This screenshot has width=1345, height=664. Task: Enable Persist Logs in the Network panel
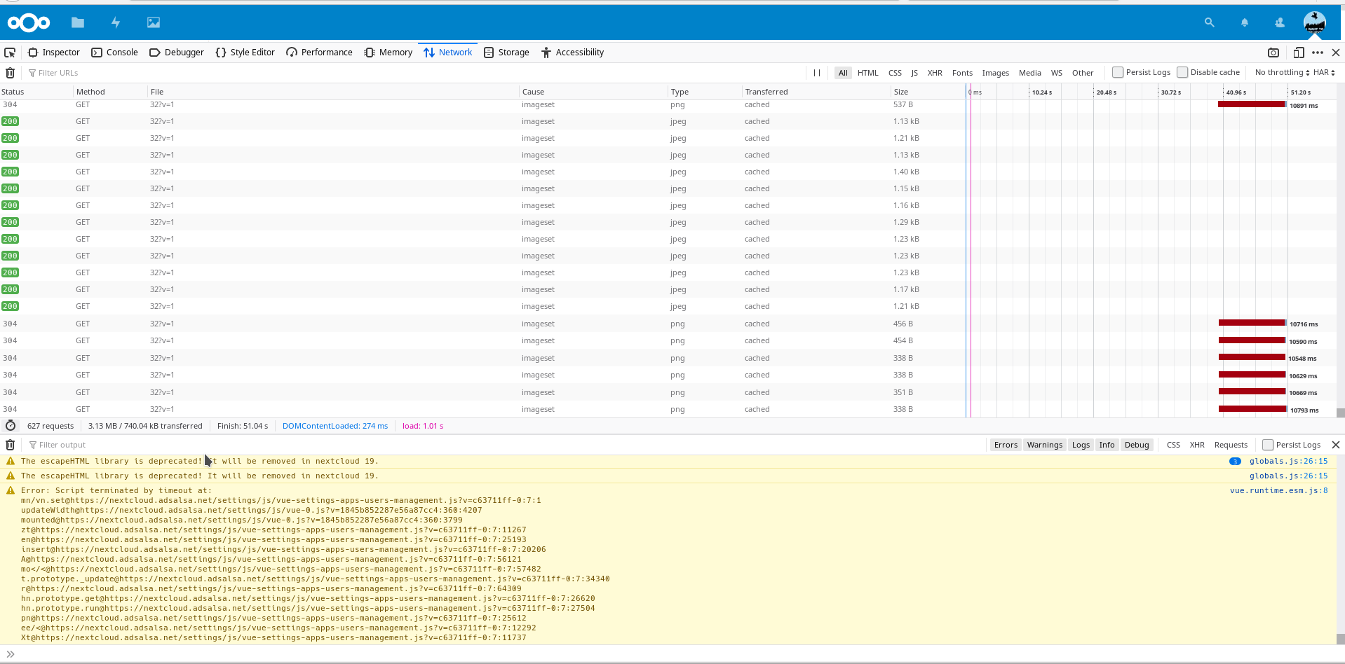[x=1117, y=71]
